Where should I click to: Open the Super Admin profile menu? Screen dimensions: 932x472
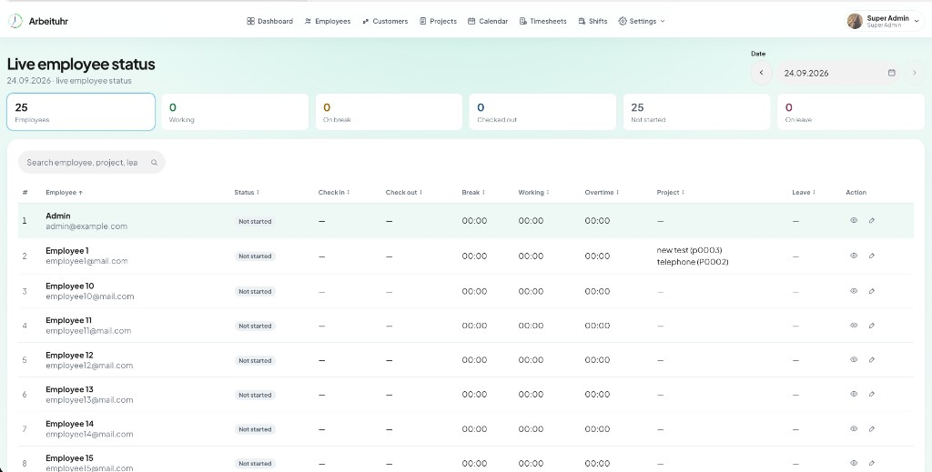[x=885, y=22]
